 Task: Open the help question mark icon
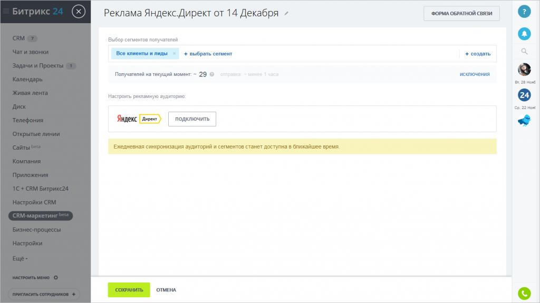click(x=524, y=12)
